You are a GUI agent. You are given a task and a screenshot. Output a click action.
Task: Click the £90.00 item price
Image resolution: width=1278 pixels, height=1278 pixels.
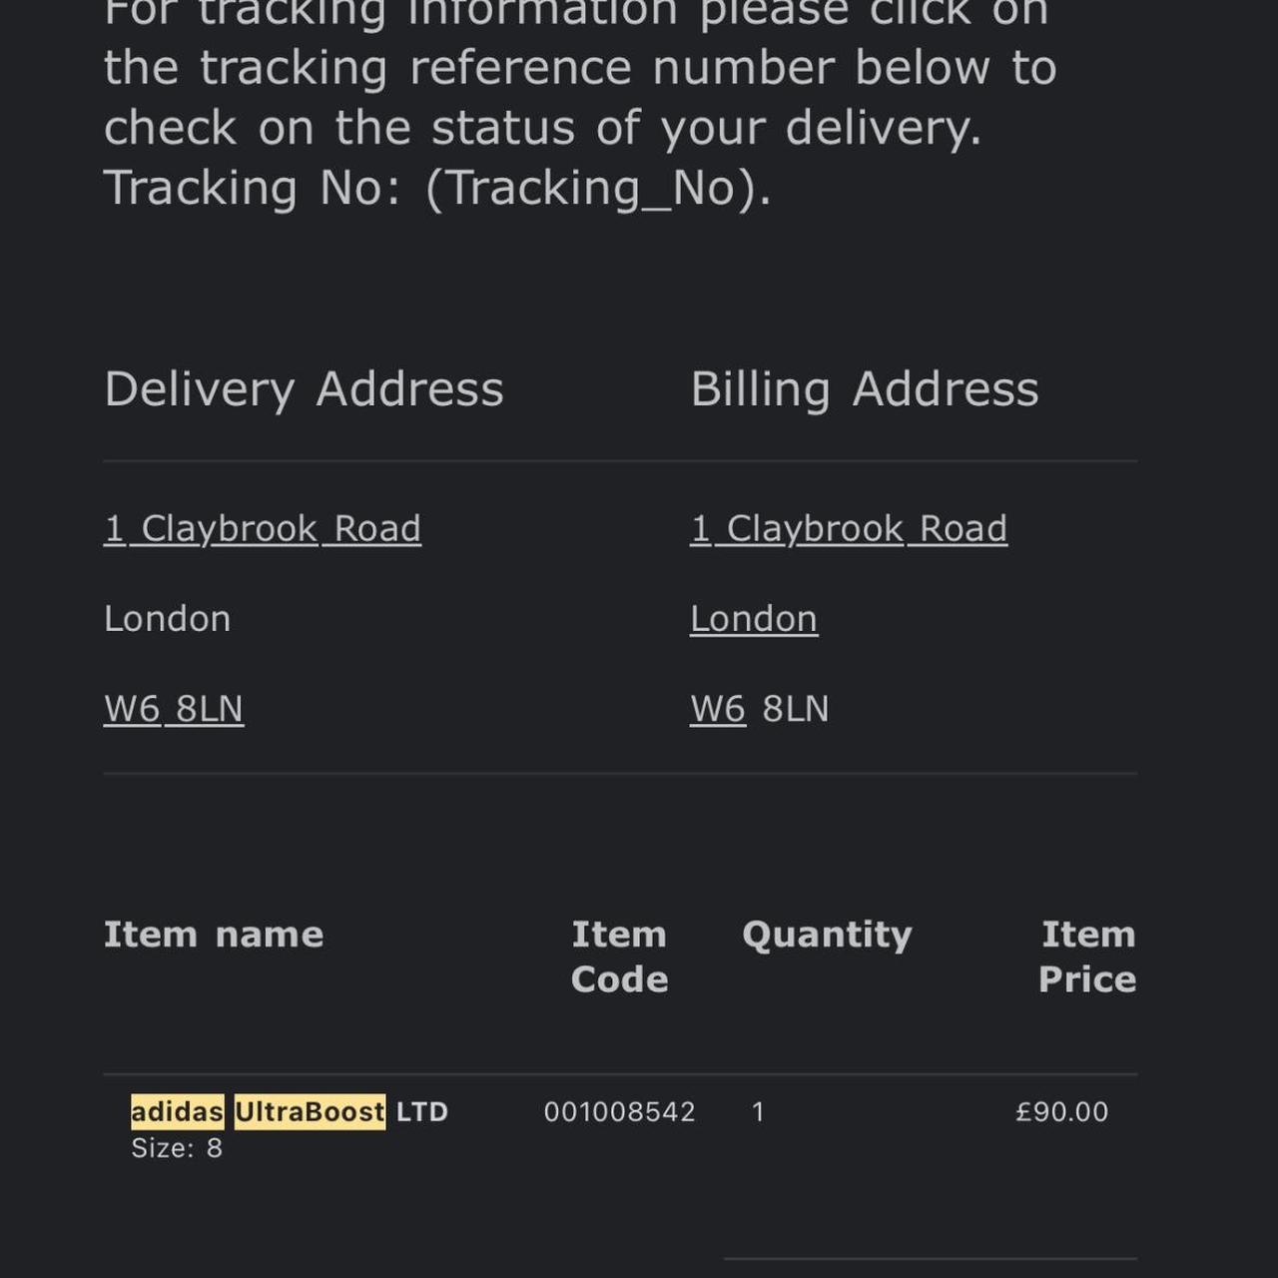[x=1061, y=1112]
